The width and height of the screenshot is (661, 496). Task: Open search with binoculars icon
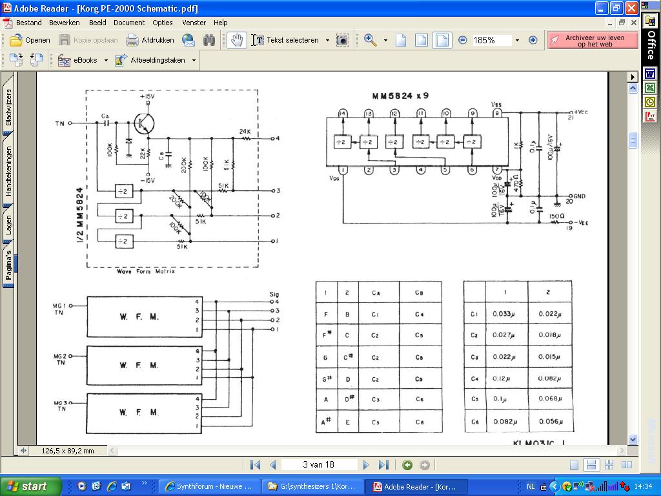[x=209, y=40]
